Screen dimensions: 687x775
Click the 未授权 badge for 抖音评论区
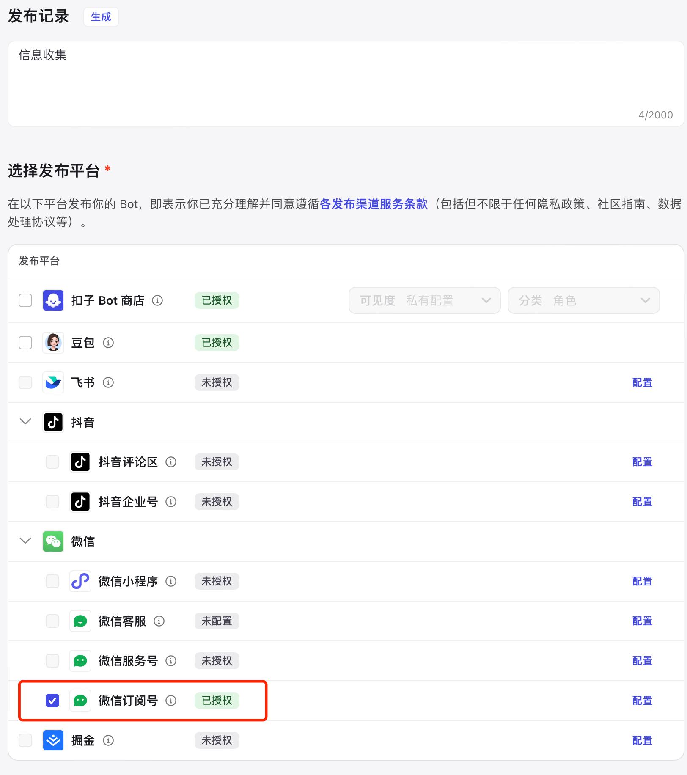tap(217, 462)
